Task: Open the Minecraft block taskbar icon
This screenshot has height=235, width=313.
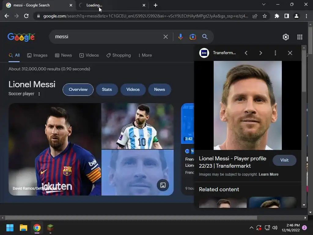Action: (x=50, y=228)
